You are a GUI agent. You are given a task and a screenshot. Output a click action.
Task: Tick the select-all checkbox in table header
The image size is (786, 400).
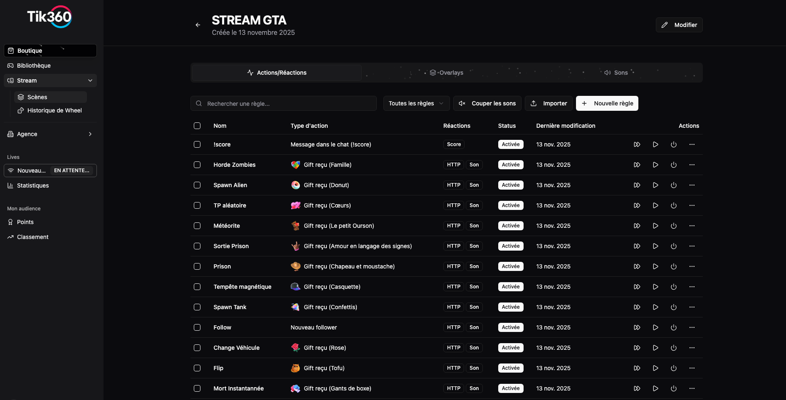[x=197, y=126]
